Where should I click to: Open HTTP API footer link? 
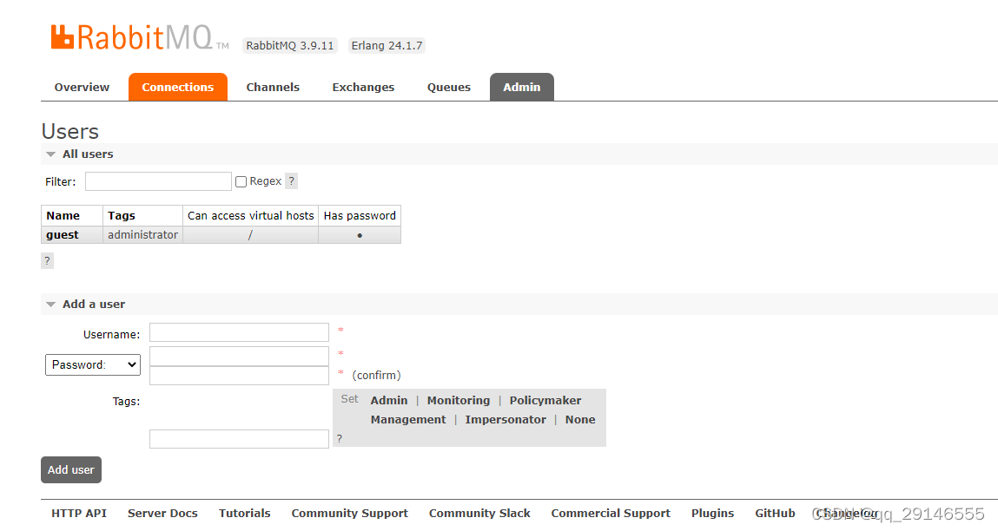(79, 513)
